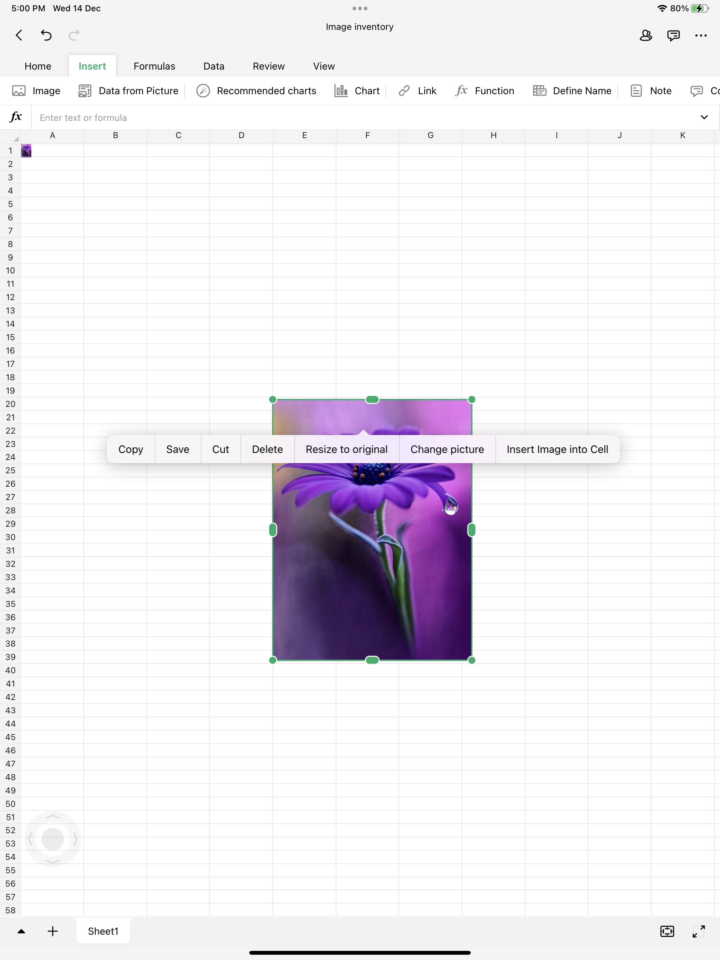Click the formula input field
720x960 pixels.
[347, 118]
